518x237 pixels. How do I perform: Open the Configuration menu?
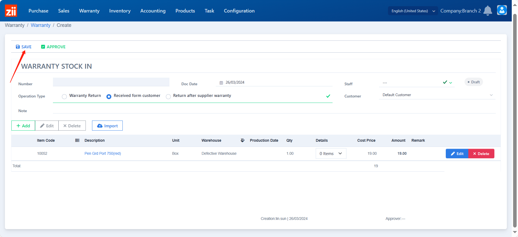coord(239,11)
